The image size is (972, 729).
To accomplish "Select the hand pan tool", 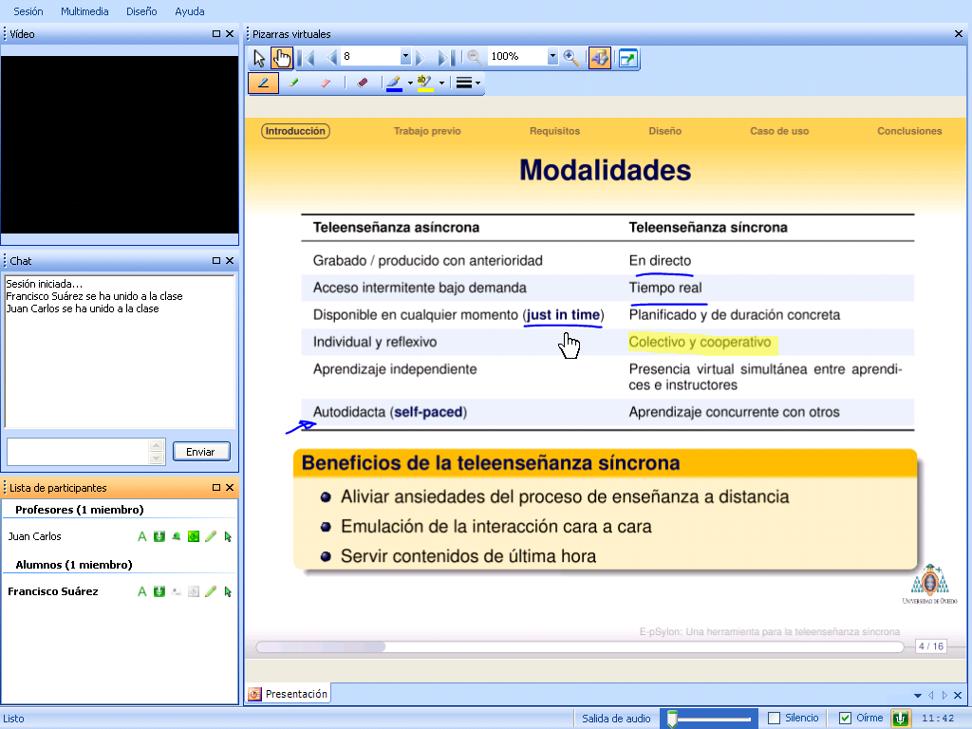I will click(281, 58).
